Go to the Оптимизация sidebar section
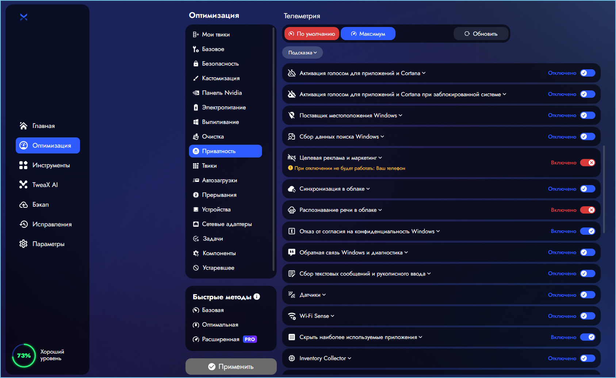Screen dimensions: 616x378 point(48,145)
